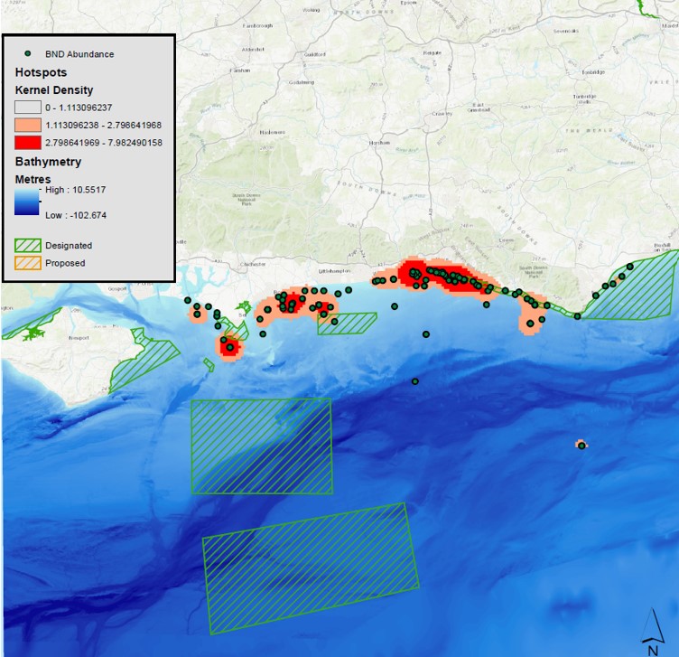Select the designated rectangle south of Littlehampton
Screen dimensions: 679x657
coord(347,324)
